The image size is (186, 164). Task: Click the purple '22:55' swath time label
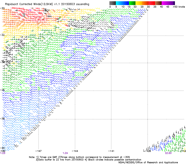click(x=168, y=153)
